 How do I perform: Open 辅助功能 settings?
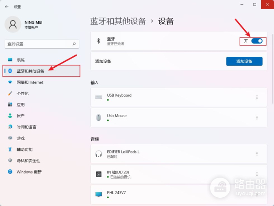point(42,149)
